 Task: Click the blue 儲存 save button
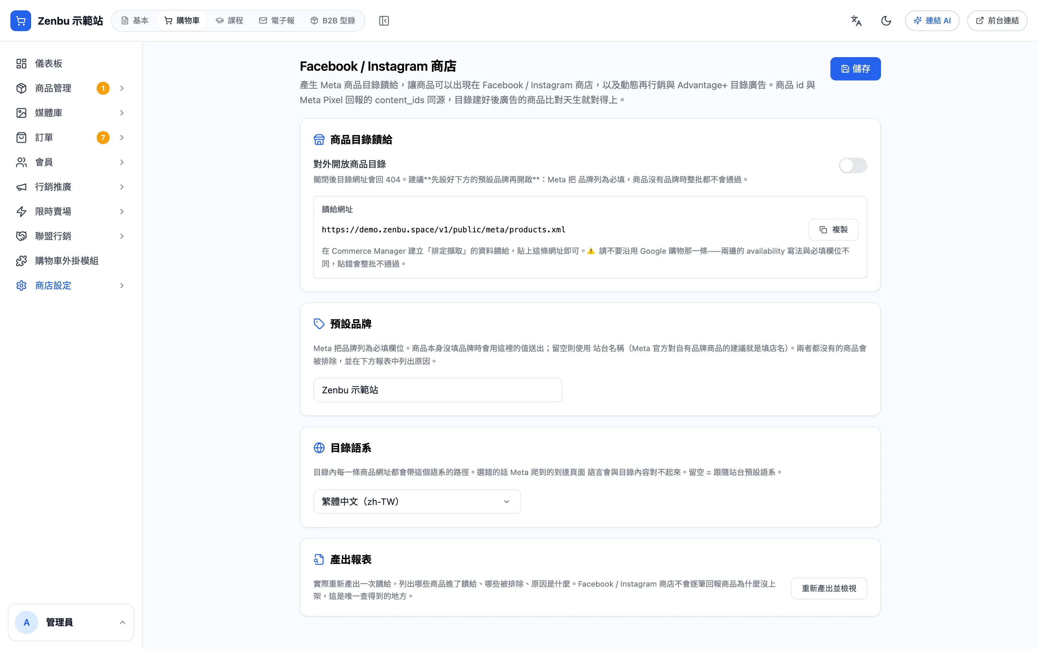click(855, 69)
